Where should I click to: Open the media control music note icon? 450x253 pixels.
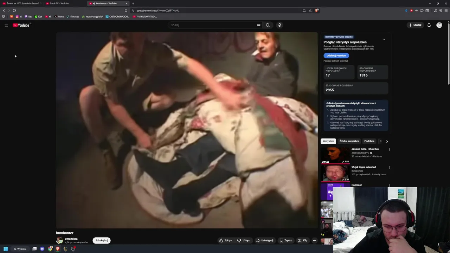[436, 11]
